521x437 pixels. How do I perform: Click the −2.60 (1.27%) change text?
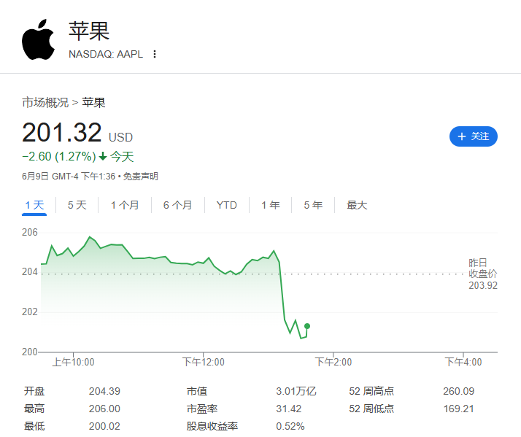coord(59,157)
